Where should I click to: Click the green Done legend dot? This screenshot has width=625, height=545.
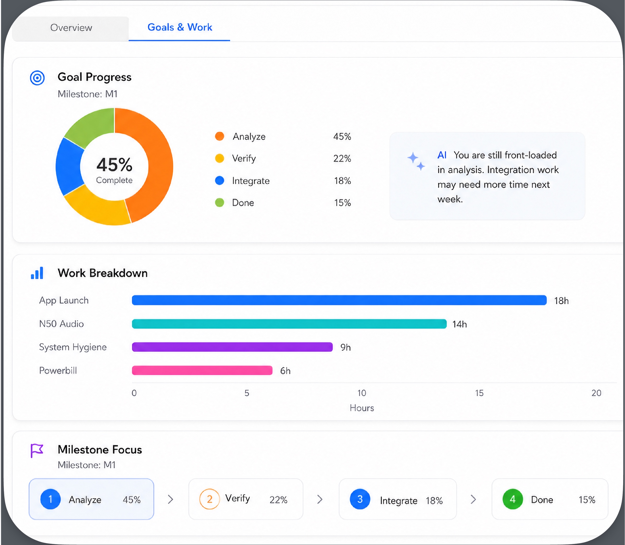pyautogui.click(x=220, y=203)
